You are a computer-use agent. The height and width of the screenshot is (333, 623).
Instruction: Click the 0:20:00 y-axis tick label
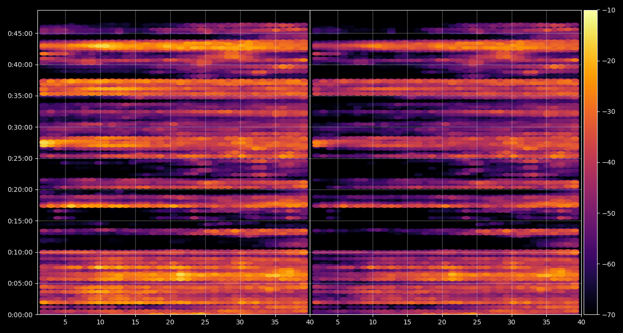point(20,189)
